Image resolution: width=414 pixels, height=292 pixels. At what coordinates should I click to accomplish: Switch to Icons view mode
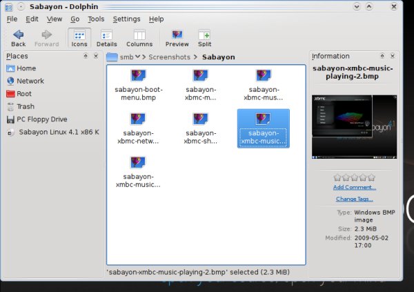[79, 39]
